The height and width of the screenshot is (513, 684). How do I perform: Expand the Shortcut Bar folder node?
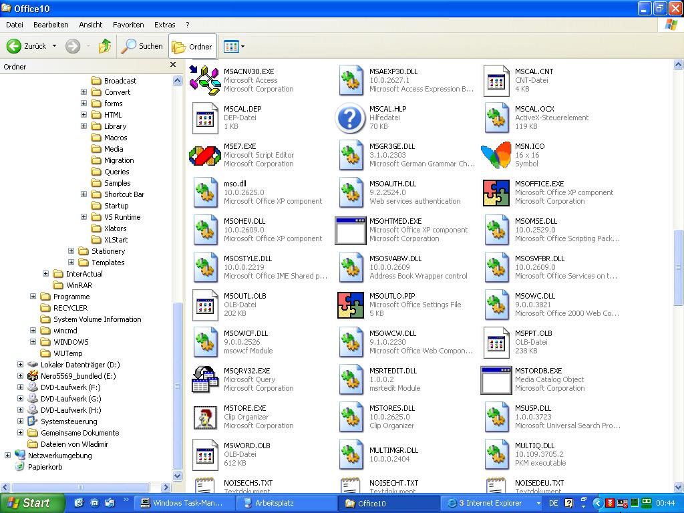83,194
